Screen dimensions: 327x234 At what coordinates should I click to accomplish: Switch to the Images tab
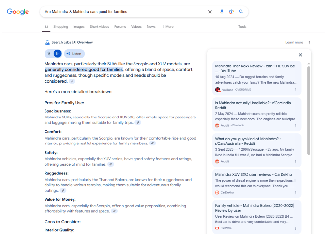[79, 27]
